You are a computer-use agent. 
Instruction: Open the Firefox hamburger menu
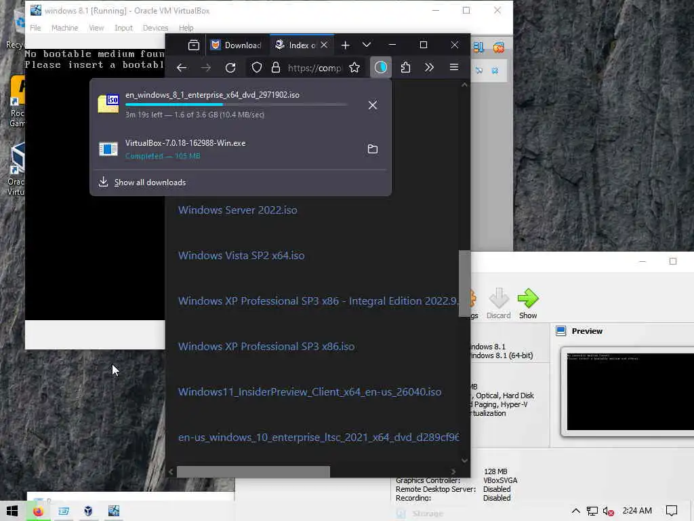click(454, 67)
